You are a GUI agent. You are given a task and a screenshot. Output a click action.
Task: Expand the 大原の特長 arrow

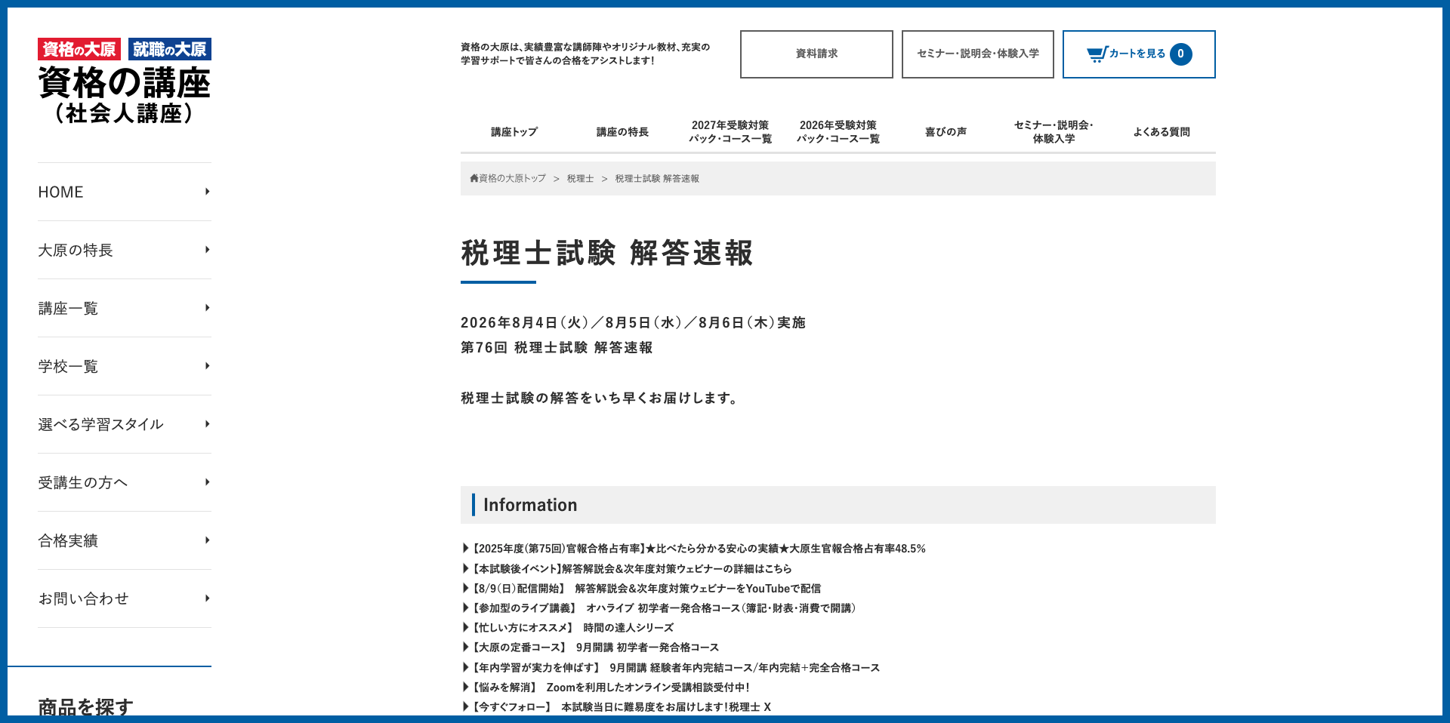[207, 250]
